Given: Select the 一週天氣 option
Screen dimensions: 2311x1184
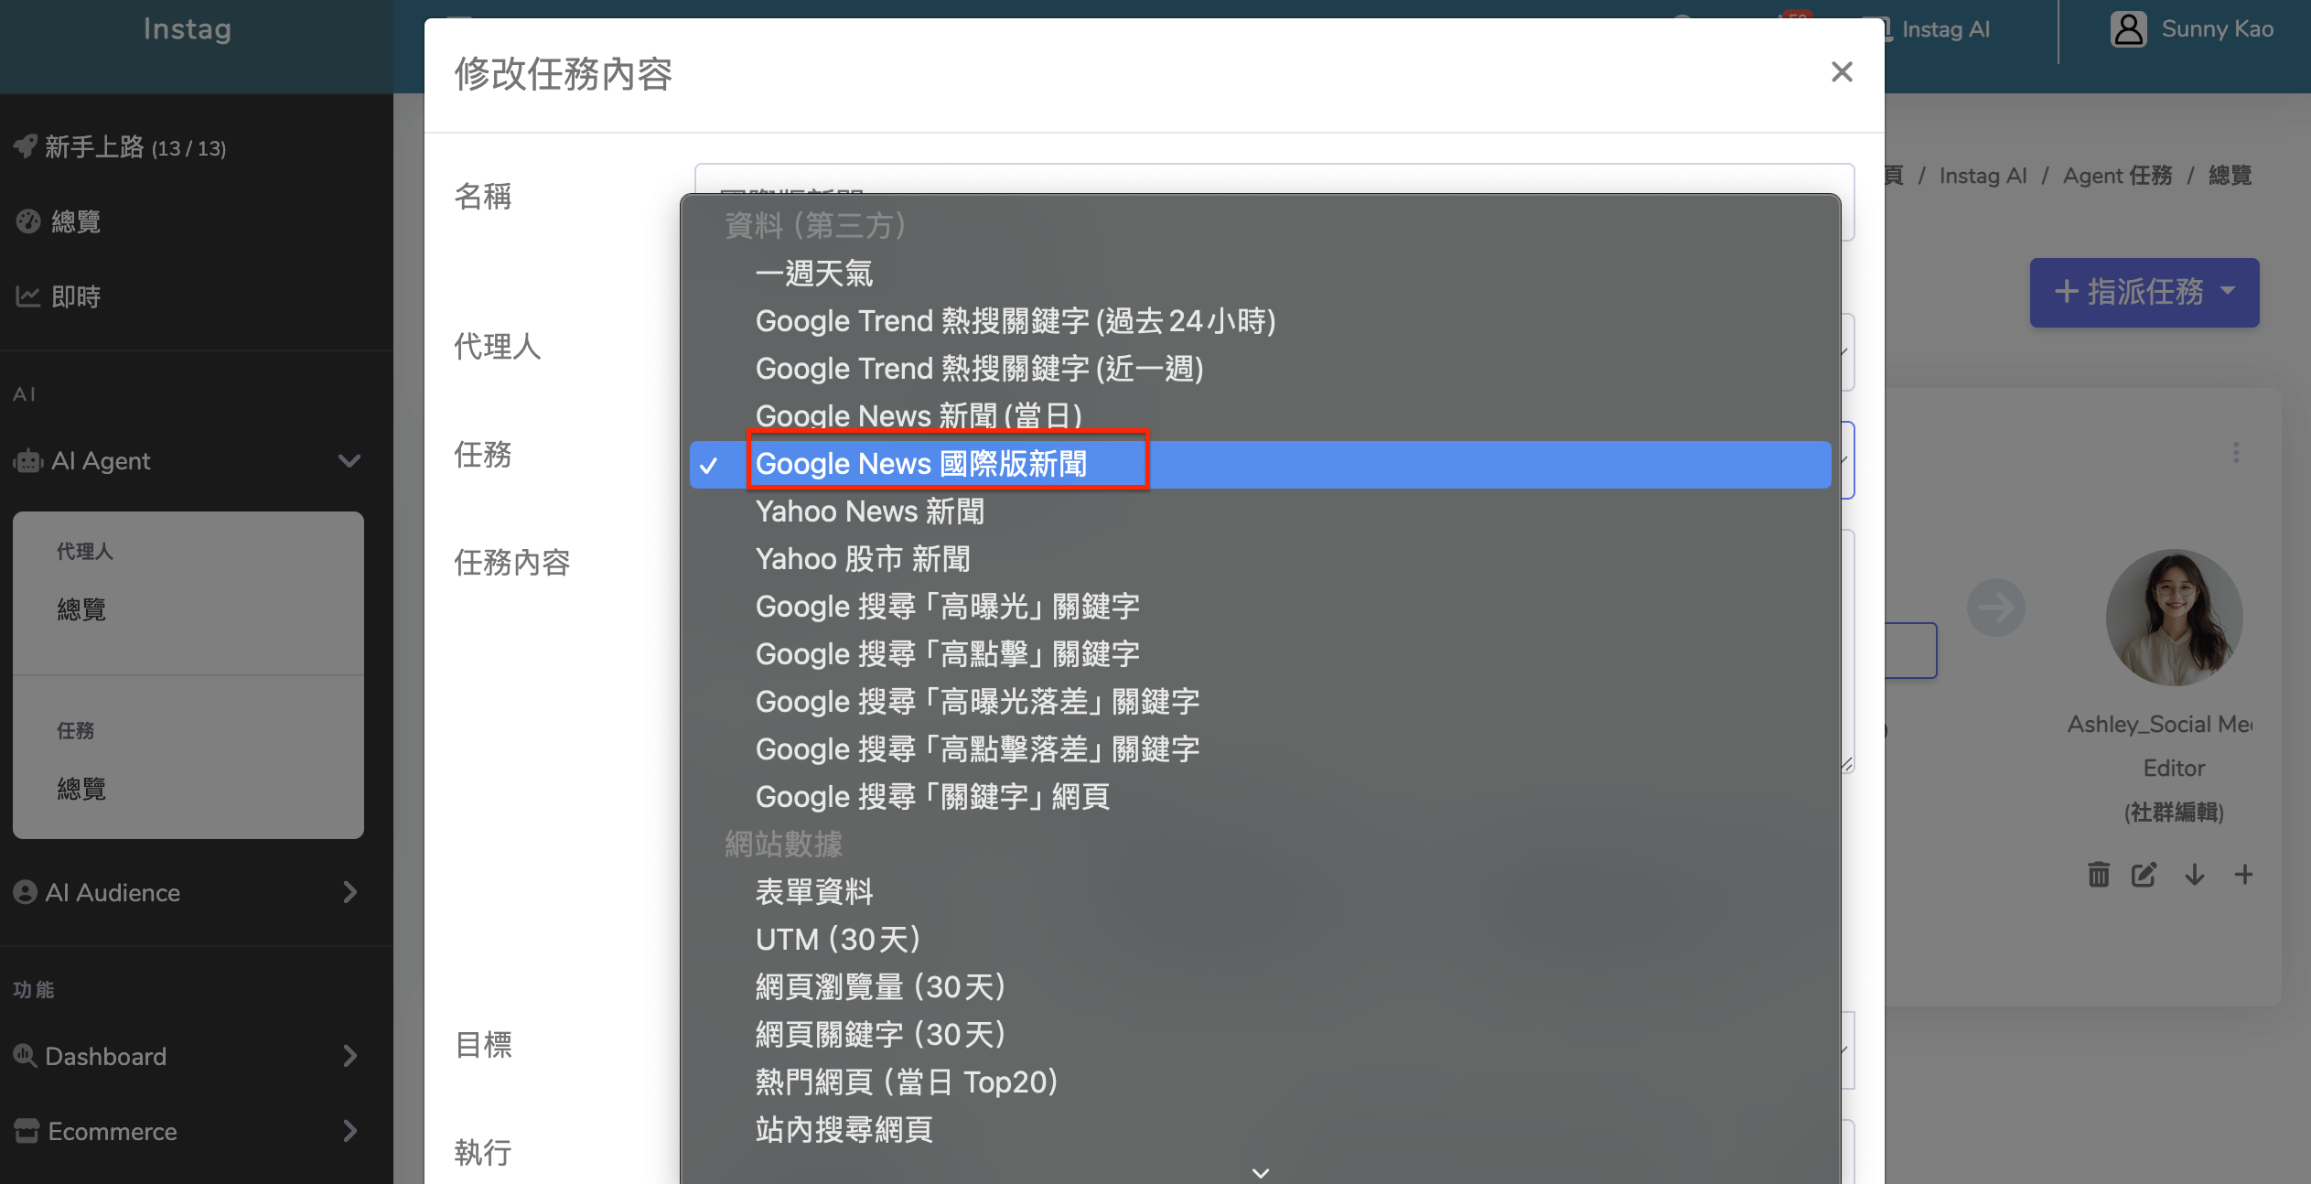Looking at the screenshot, I should [813, 274].
